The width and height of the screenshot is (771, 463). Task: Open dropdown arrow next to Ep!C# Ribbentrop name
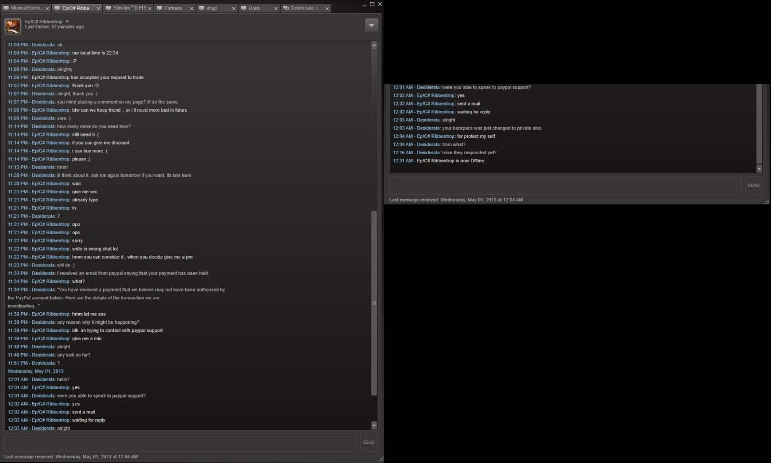67,22
